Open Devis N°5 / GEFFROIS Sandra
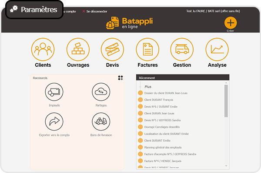 tap(162, 120)
